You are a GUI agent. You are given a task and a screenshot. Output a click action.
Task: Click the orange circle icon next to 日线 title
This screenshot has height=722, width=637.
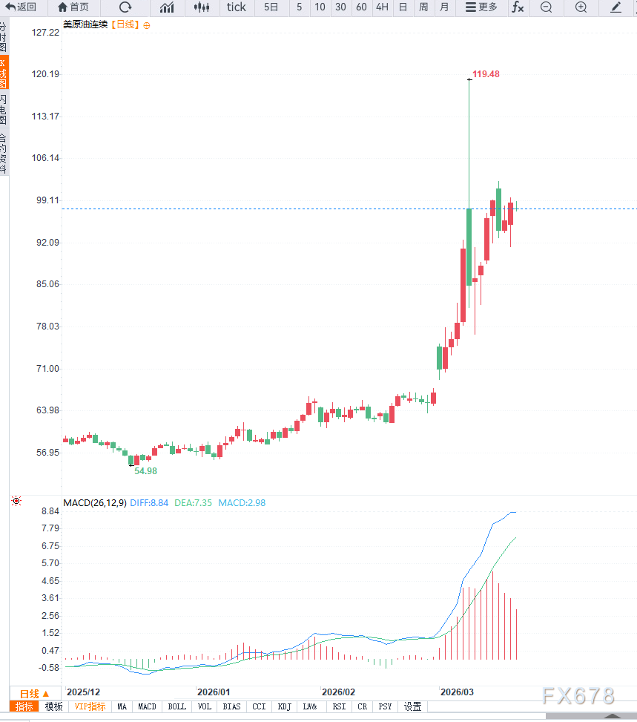click(x=146, y=25)
